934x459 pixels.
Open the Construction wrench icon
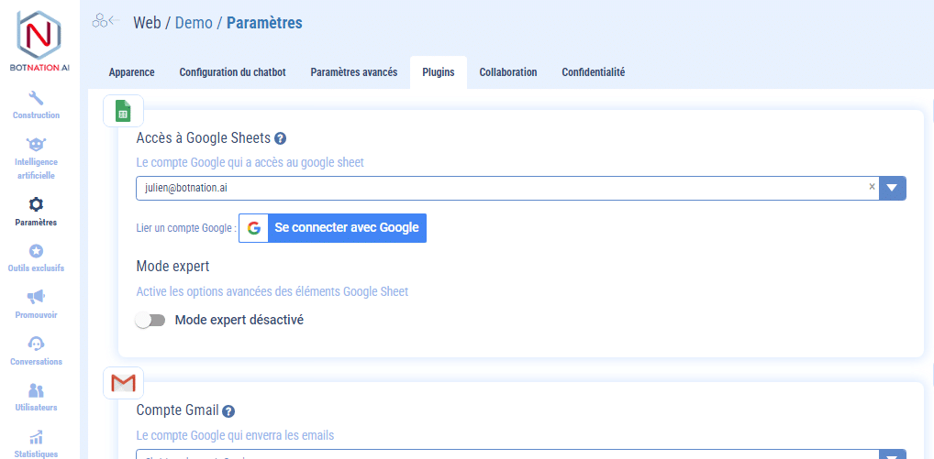tap(37, 98)
